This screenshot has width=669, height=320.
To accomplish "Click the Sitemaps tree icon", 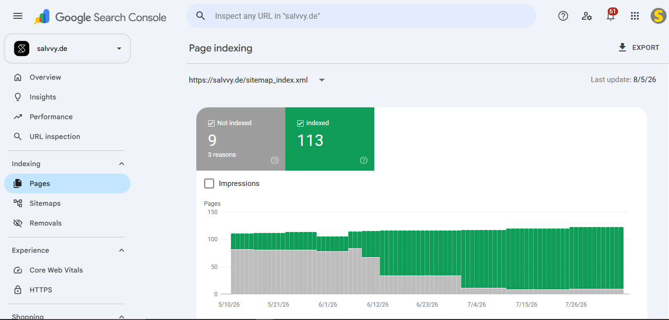I will [x=18, y=203].
